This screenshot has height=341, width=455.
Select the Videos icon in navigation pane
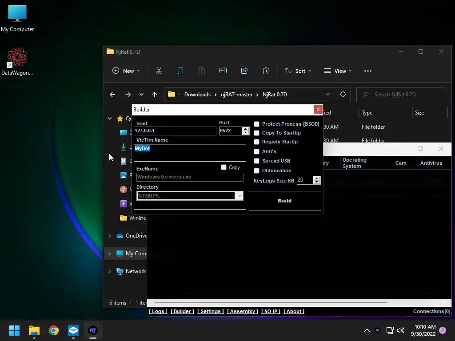[124, 203]
